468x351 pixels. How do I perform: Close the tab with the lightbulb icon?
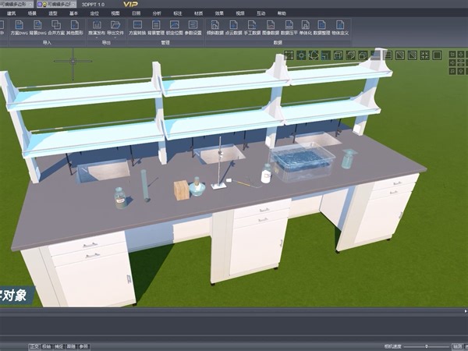(73, 4)
